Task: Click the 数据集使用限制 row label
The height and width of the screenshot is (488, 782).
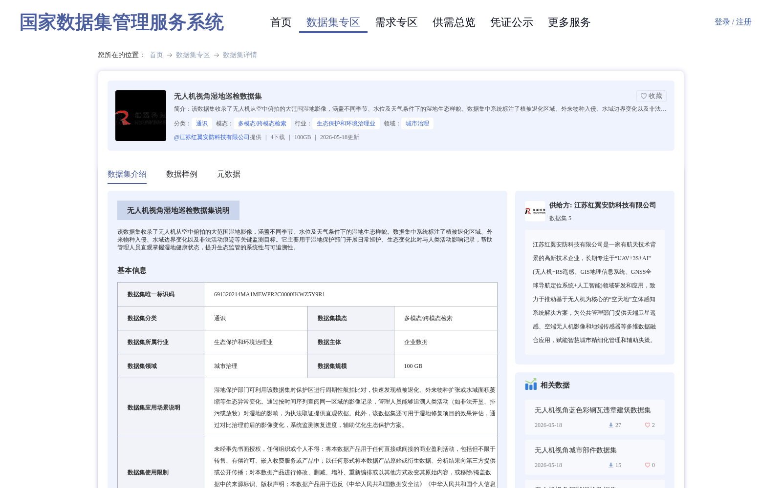Action: pos(148,472)
